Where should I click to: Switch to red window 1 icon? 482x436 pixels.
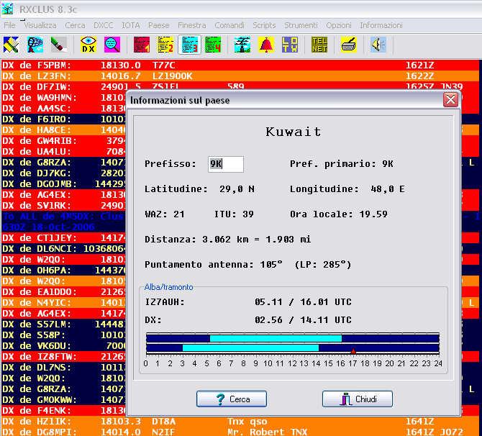click(142, 45)
